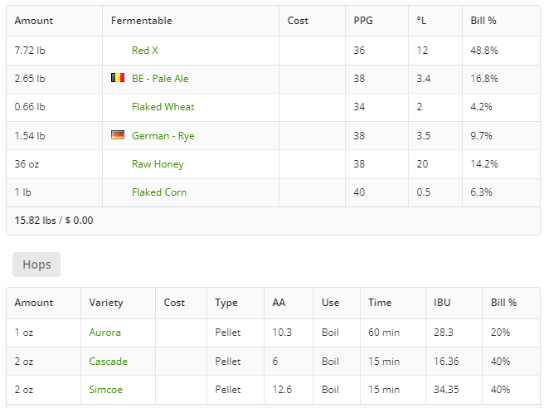Click the Hops section button
Screen dimensions: 544x408
36,265
